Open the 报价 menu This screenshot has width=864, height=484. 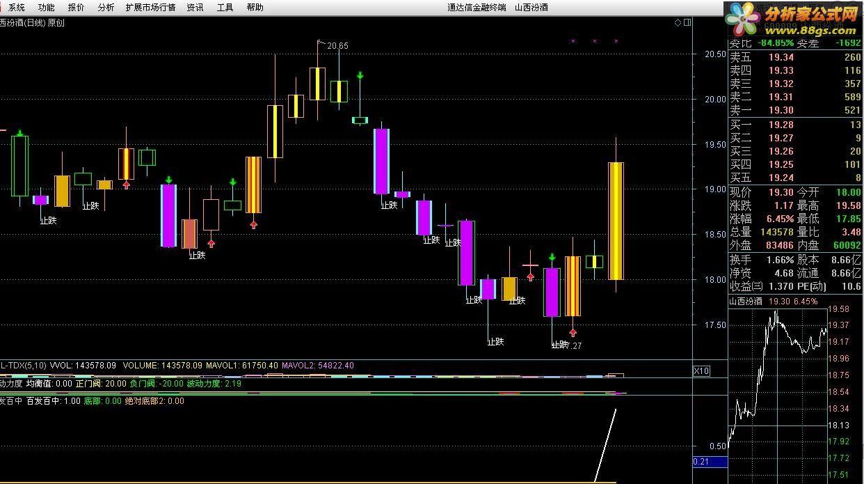click(x=77, y=7)
